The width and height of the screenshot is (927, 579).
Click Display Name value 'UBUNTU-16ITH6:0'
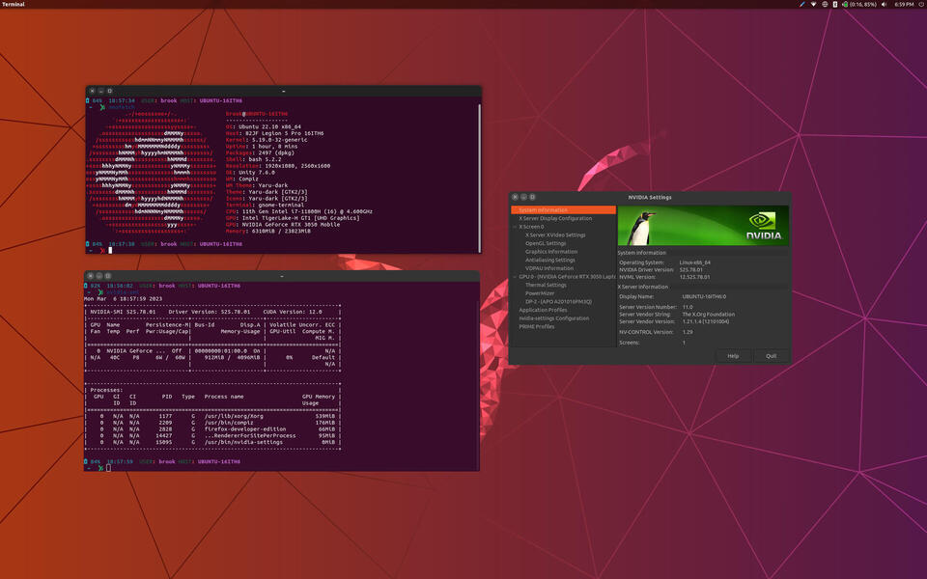(704, 296)
